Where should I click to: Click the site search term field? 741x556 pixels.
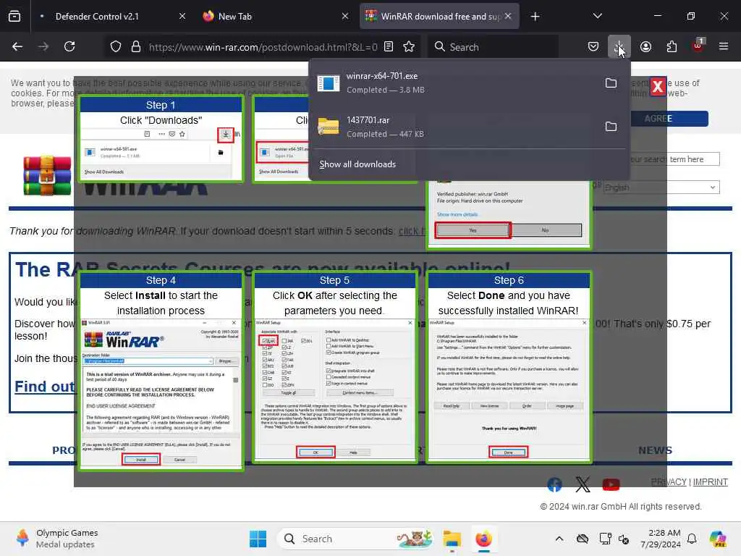674,159
